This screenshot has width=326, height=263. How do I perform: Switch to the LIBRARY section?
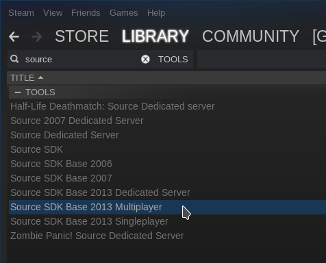[155, 36]
